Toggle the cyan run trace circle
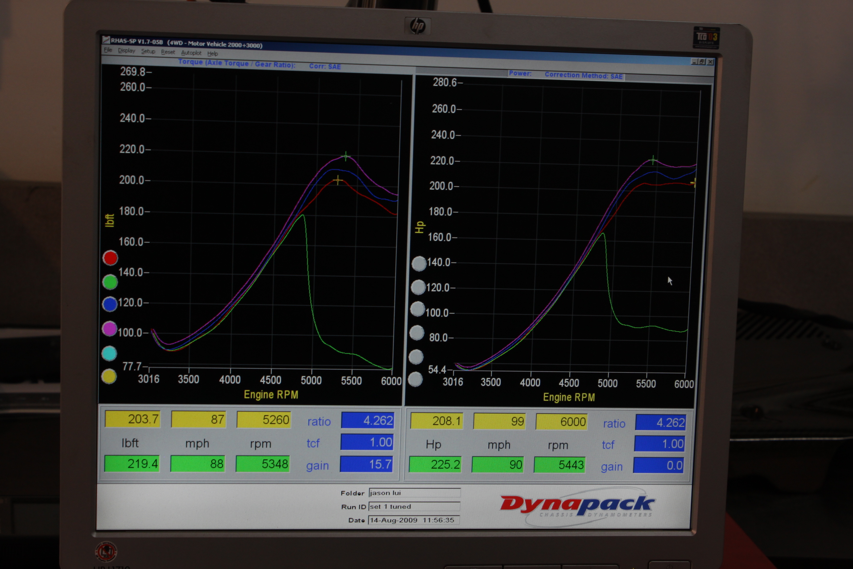The image size is (853, 569). pyautogui.click(x=109, y=353)
